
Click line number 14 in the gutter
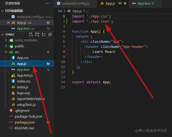coord(63,82)
